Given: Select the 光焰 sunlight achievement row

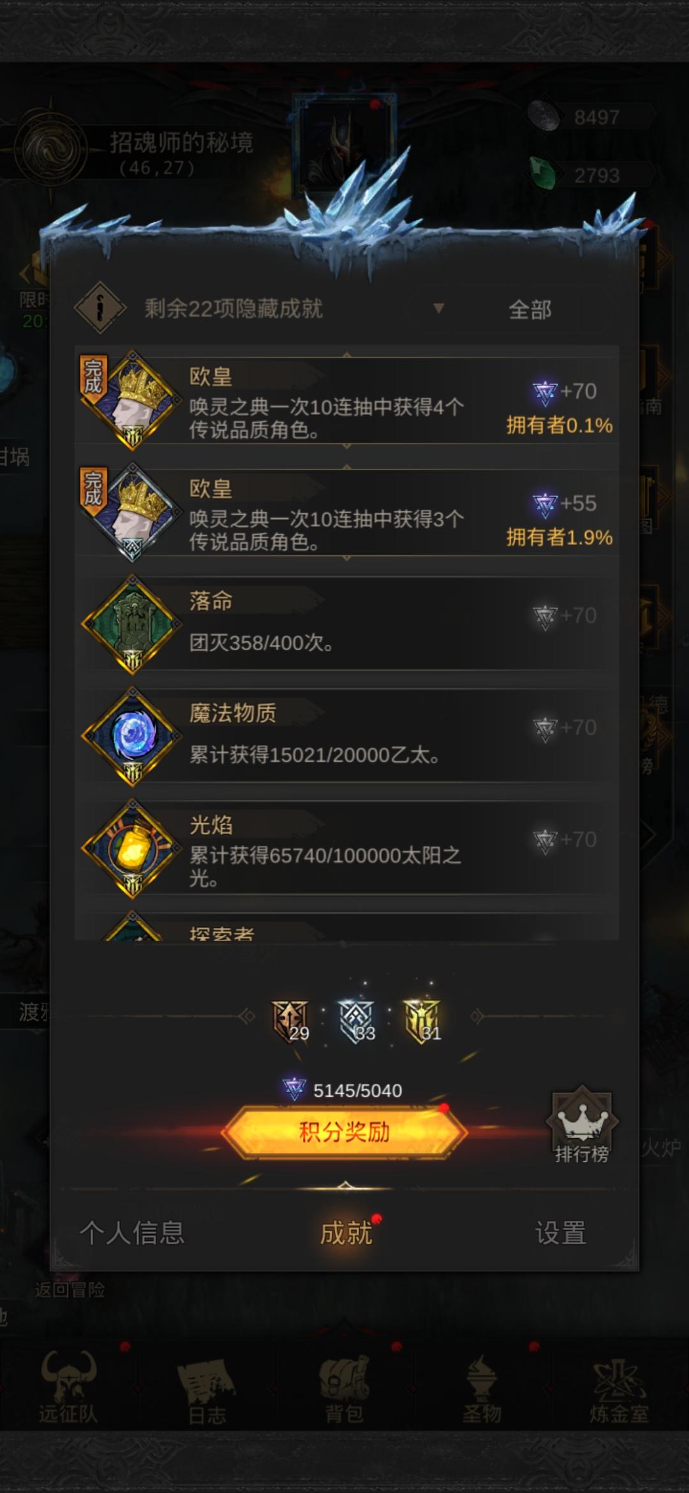Looking at the screenshot, I should (346, 849).
